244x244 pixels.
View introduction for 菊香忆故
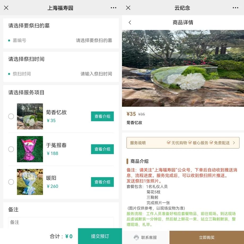[x=102, y=116]
